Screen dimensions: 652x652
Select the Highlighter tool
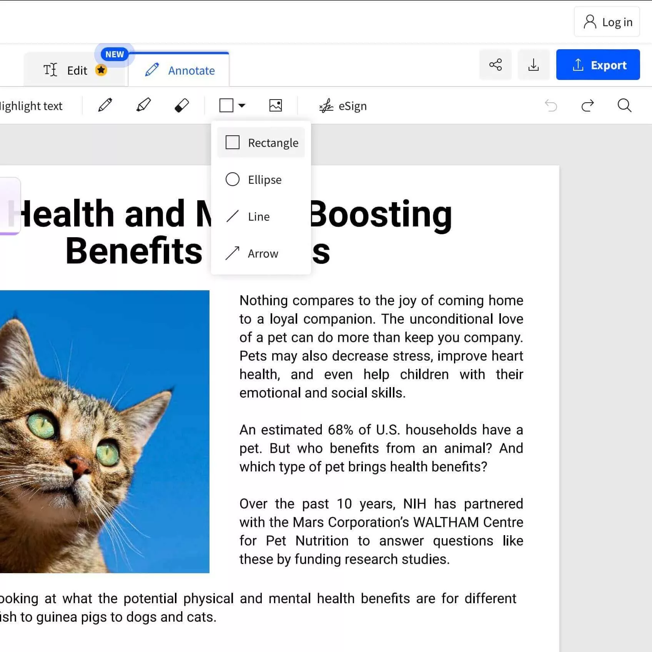[x=143, y=105]
